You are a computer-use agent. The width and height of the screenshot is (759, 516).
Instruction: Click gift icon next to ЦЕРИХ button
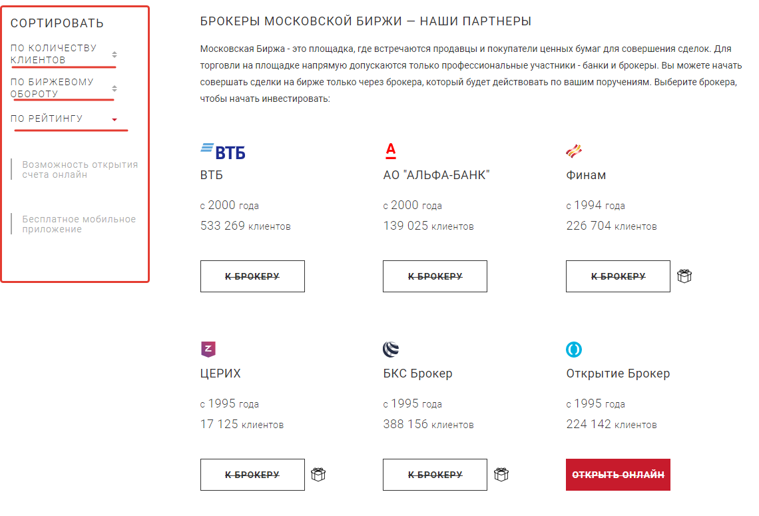tap(318, 475)
